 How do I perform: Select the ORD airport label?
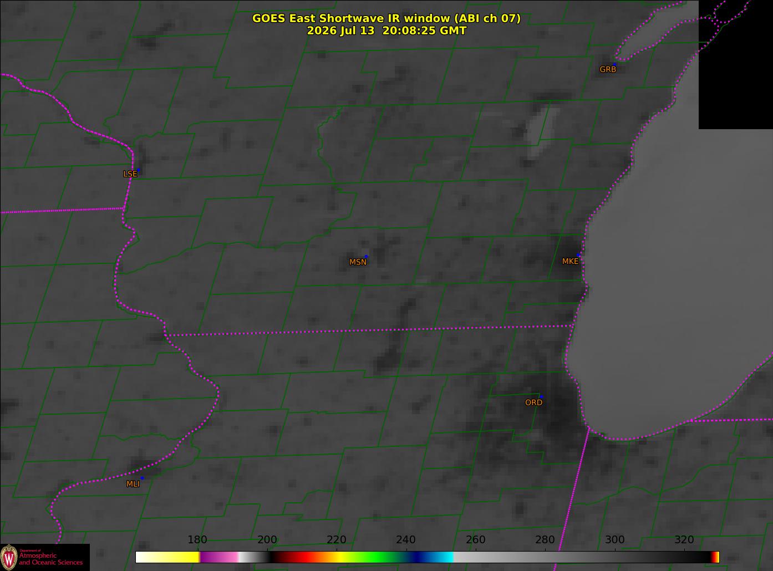[x=533, y=403]
